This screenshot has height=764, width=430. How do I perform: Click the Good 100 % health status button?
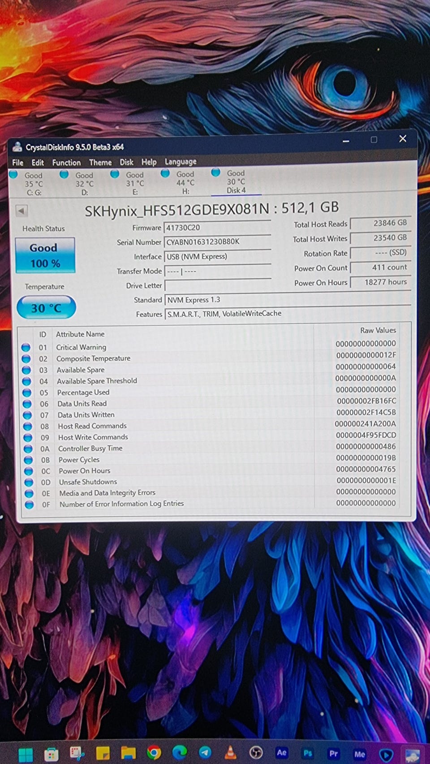[45, 255]
